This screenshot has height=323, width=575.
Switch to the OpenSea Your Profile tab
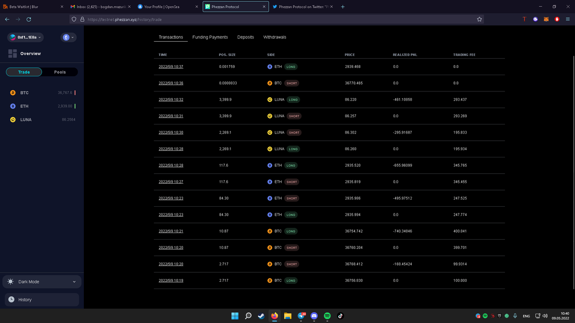point(167,7)
